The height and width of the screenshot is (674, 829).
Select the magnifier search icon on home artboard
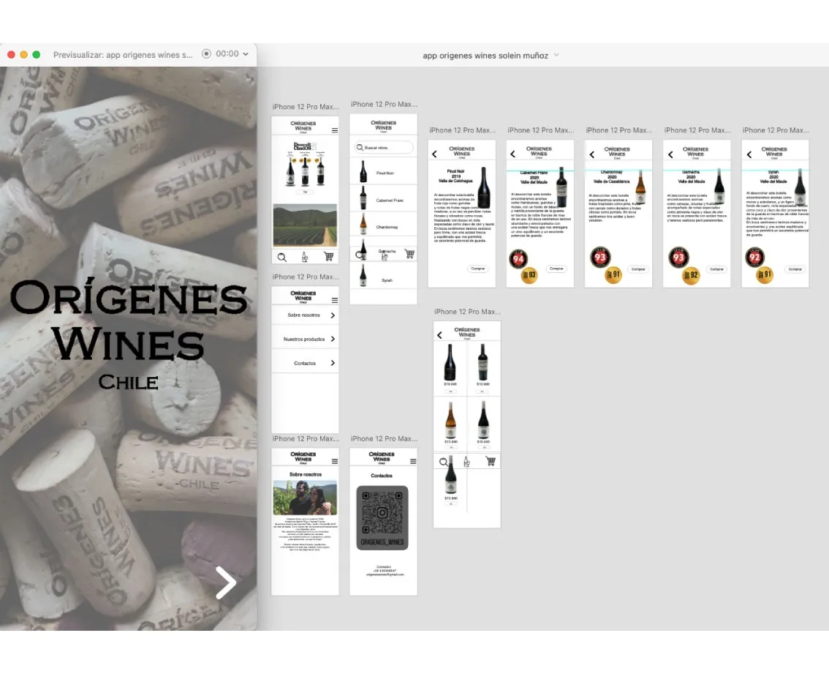282,257
